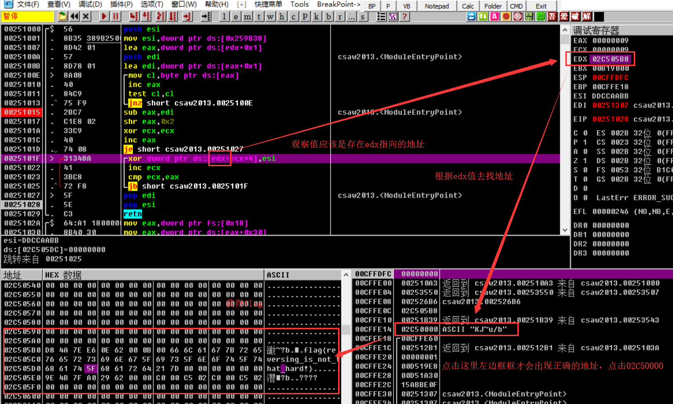This screenshot has width=673, height=404.
Task: Click the Trace over icon
Action: point(173,17)
